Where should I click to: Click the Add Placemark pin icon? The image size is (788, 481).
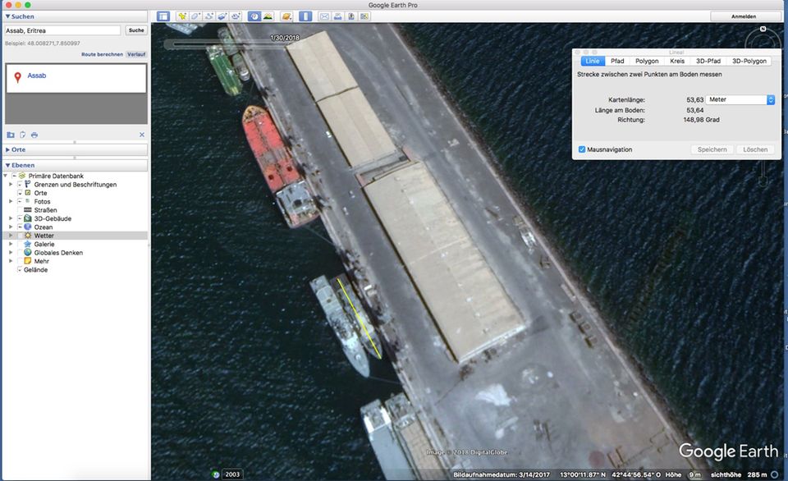181,16
